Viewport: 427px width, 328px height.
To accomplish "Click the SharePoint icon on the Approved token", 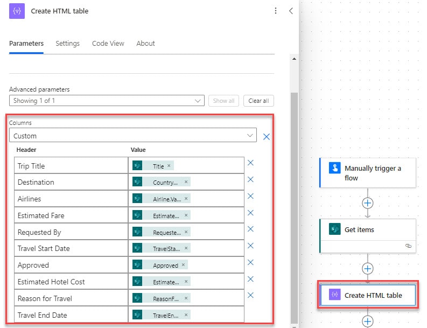I will click(137, 265).
